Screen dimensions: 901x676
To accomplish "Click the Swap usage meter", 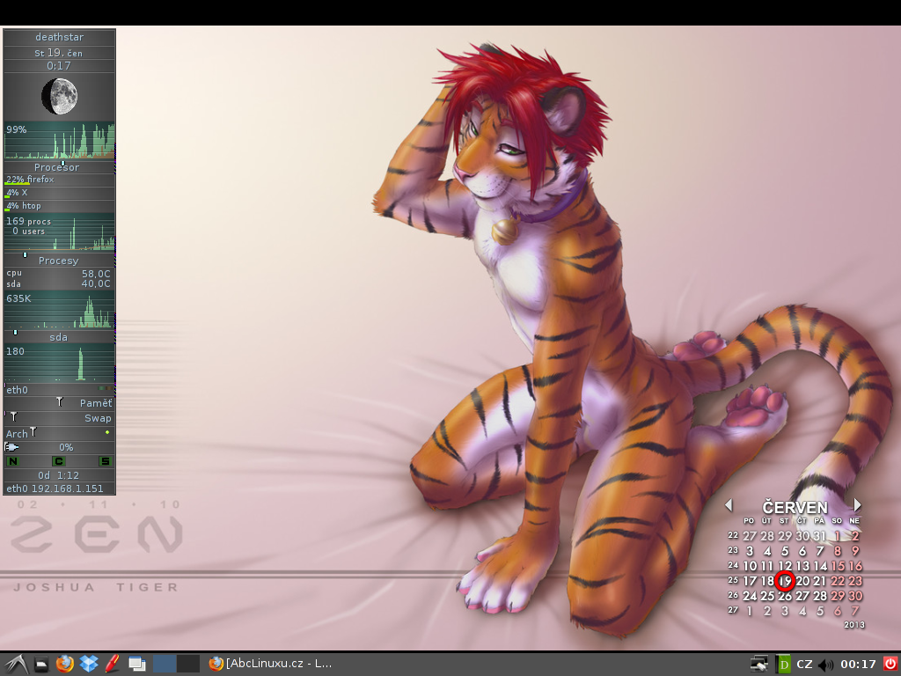I will pyautogui.click(x=59, y=418).
